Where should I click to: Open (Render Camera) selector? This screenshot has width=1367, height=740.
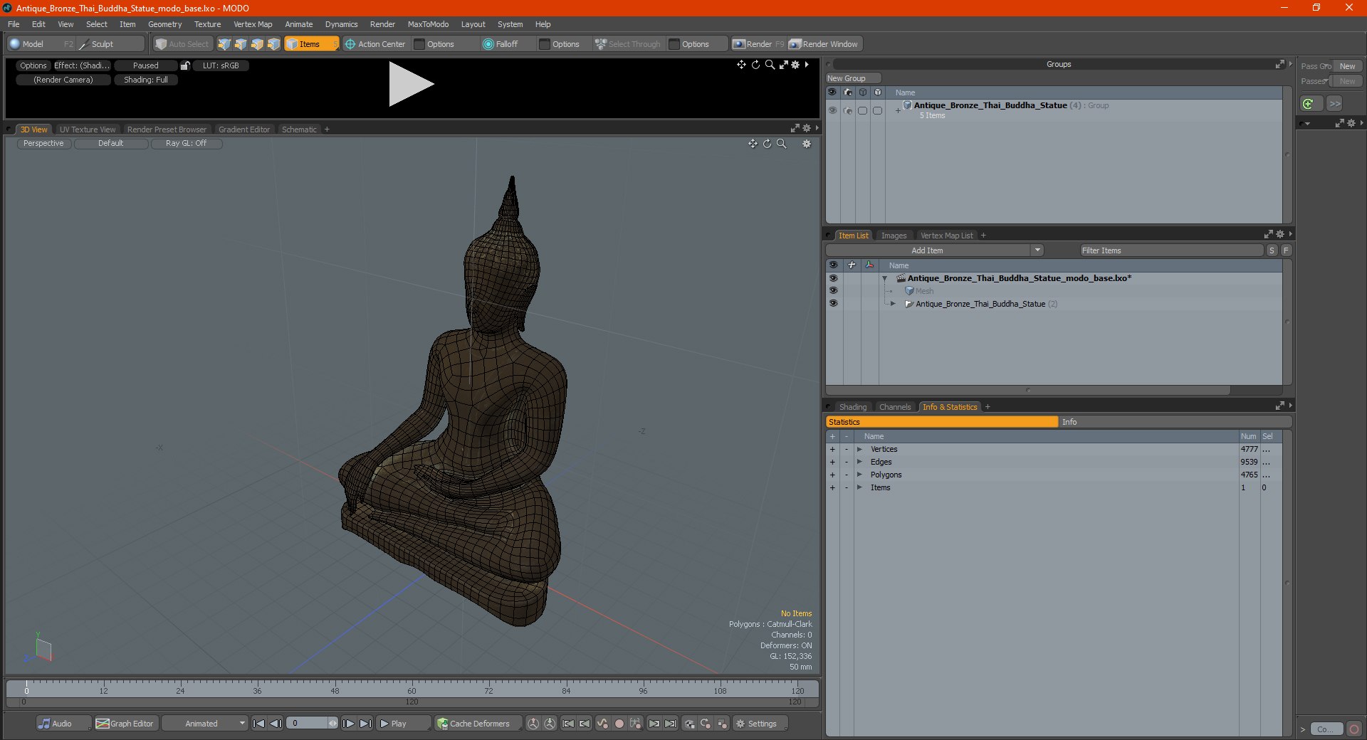click(63, 80)
